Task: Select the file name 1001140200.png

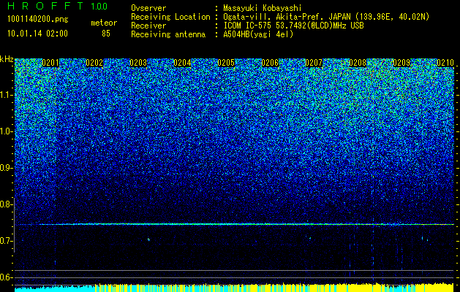Action: (x=37, y=20)
